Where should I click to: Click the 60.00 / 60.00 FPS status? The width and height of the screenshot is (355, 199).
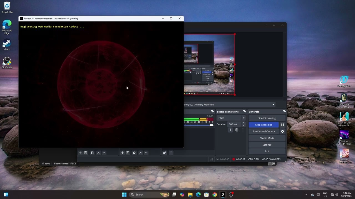tap(271, 159)
